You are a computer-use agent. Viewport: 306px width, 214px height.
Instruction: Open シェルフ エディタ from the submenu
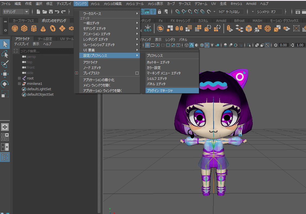click(172, 79)
